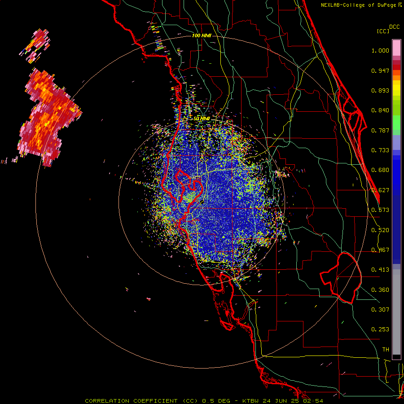
Task: Click the 50 NMI range ring label
Action: [202, 119]
